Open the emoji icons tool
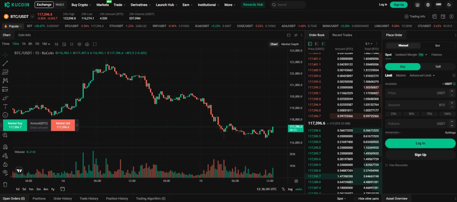The width and height of the screenshot is (457, 202). click(5, 115)
